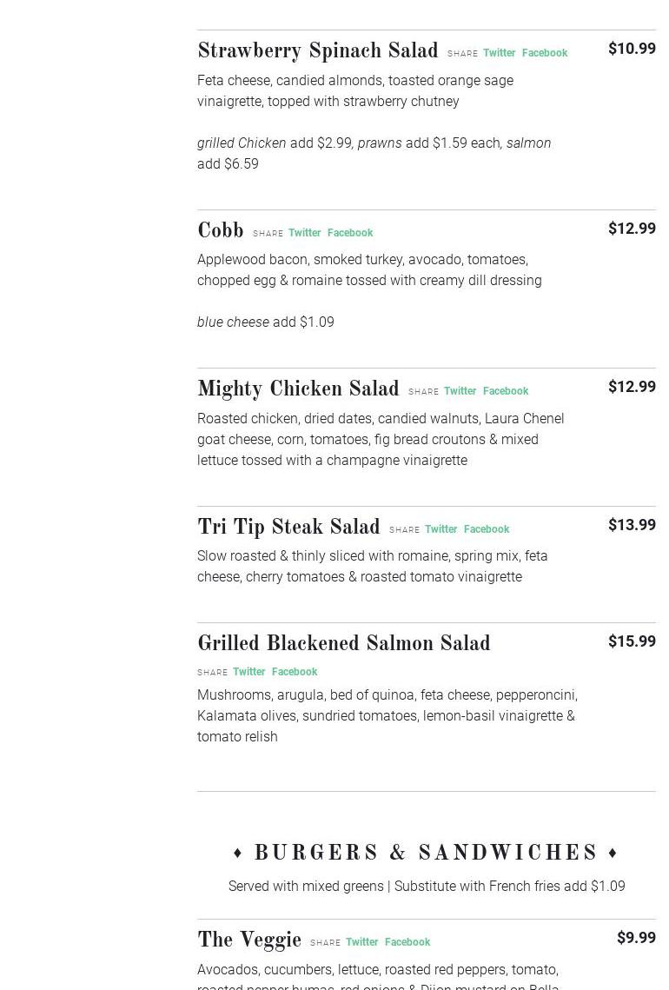669x990 pixels.
Task: Share The Veggie on Facebook
Action: (x=407, y=942)
